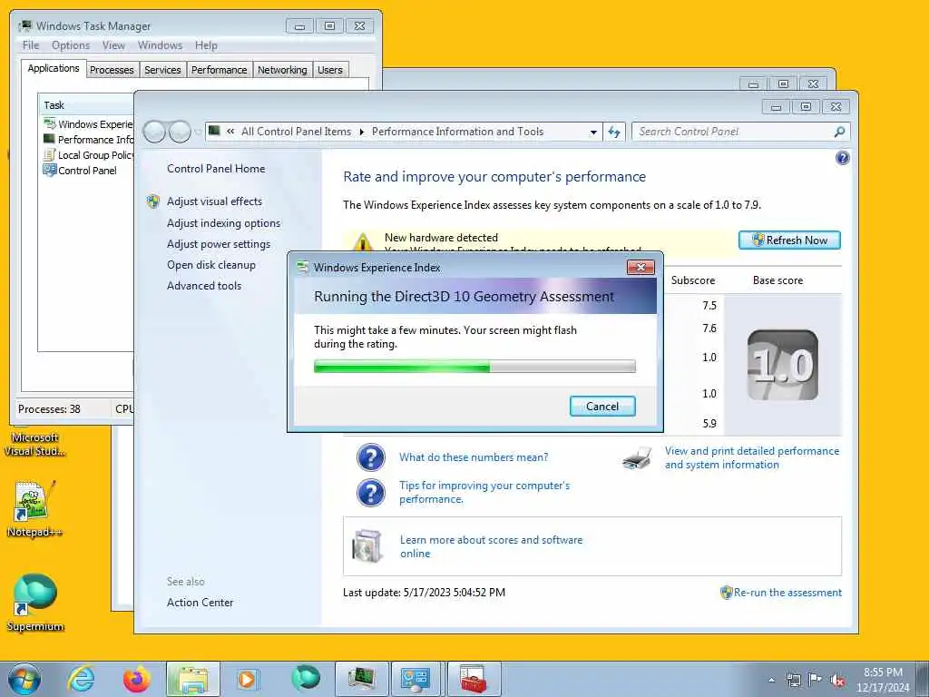Image resolution: width=929 pixels, height=697 pixels.
Task: Expand breadcrumb arrow after All Control Panel Items
Action: tap(361, 132)
